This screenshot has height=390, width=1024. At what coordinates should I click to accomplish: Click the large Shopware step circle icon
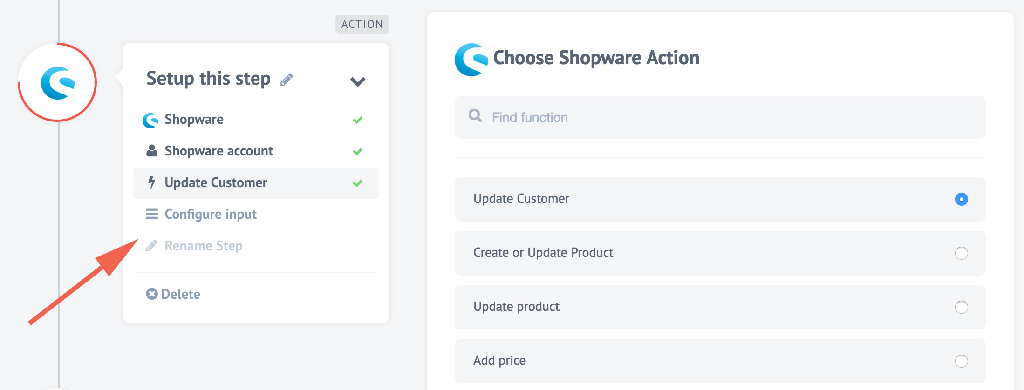tap(57, 82)
